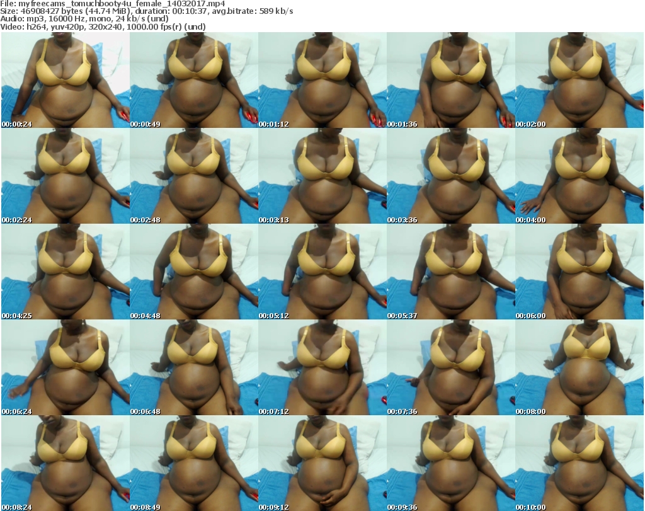Pick the thumbnail at 00:02:00

click(579, 80)
